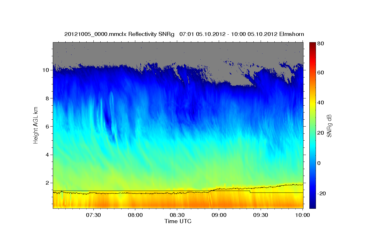This screenshot has height=250, width=375.
Task: Click the green section of the colorbar
Action: tap(312, 125)
